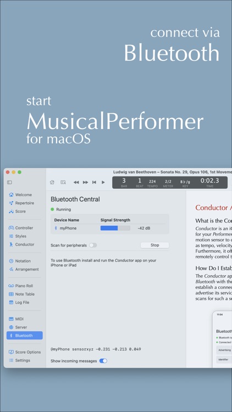Click the Stop button
This screenshot has width=232, height=412.
tap(154, 245)
